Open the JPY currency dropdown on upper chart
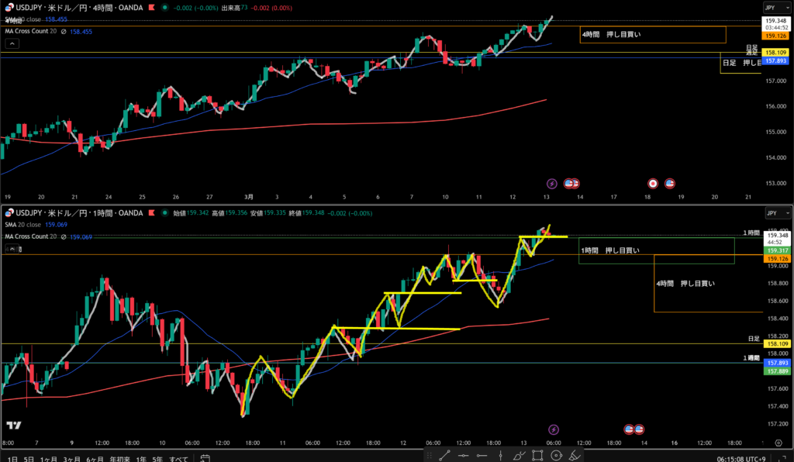Screen dimensions: 794x462 [772, 6]
